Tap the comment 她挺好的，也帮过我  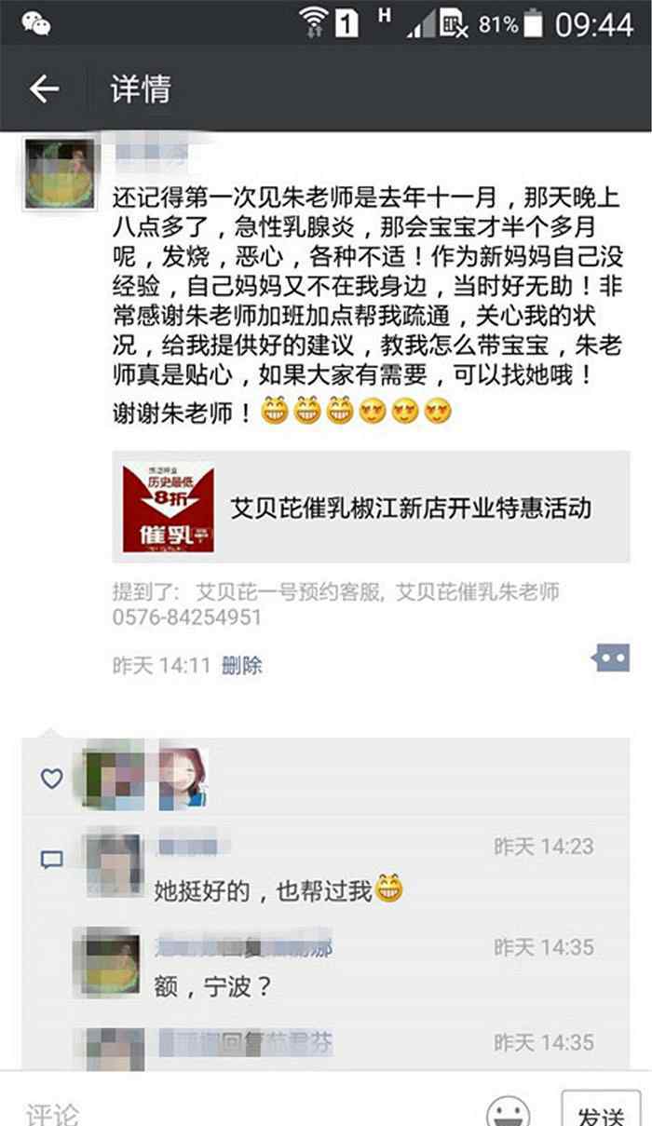click(x=264, y=891)
